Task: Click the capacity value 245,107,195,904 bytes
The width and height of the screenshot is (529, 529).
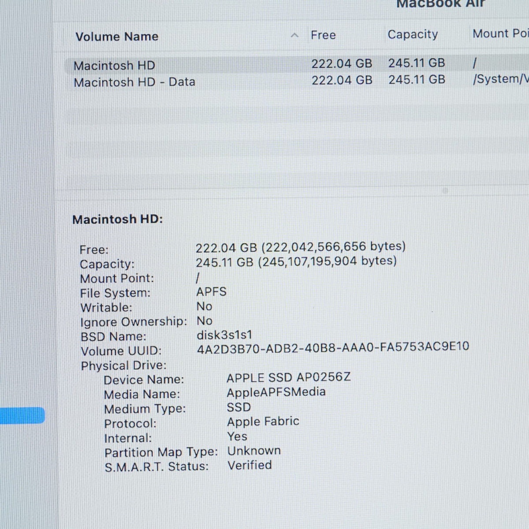Action: coord(328,261)
